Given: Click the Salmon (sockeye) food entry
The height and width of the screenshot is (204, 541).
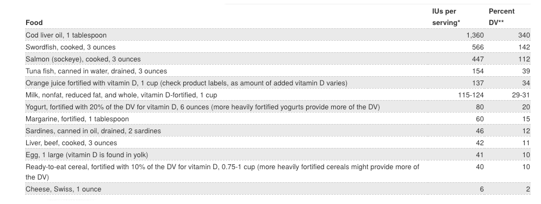Looking at the screenshot, I should (x=83, y=59).
